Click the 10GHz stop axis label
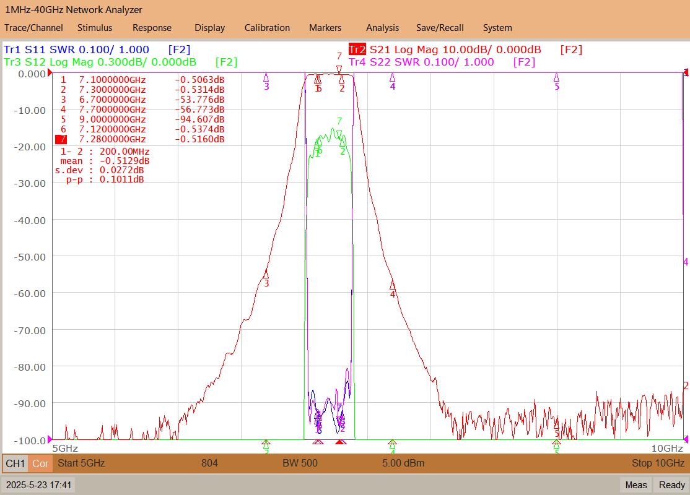 point(667,449)
